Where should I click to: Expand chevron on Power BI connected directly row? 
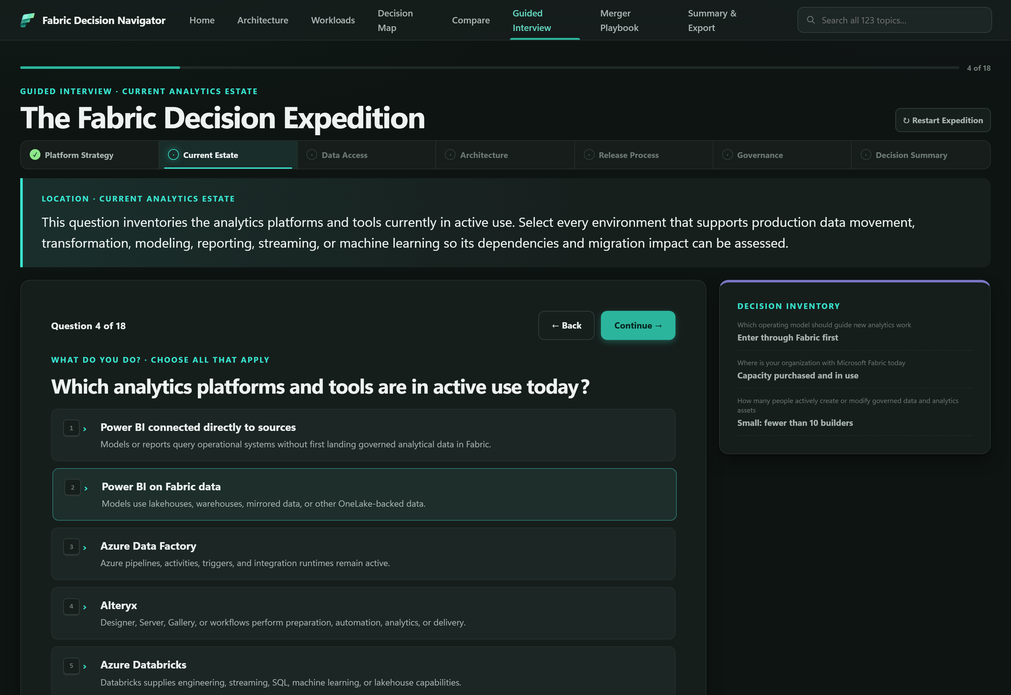coord(85,429)
